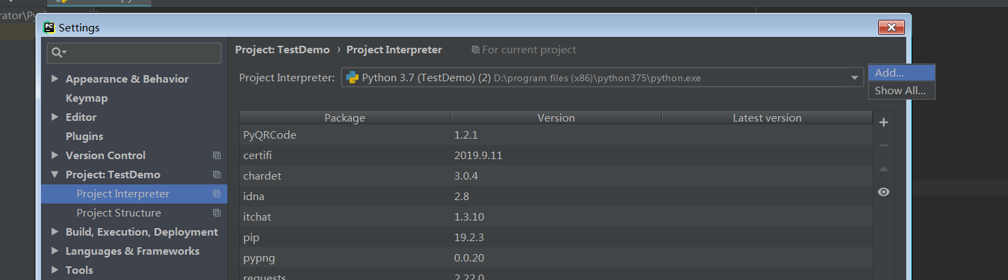Click the copy icon beside Project Structure
The image size is (1008, 280).
(216, 213)
